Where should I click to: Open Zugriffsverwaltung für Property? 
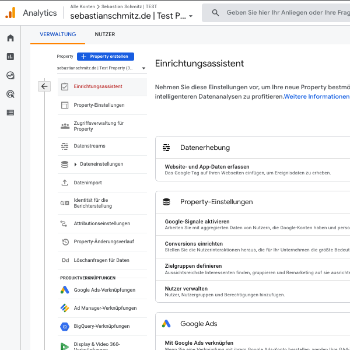point(102,126)
